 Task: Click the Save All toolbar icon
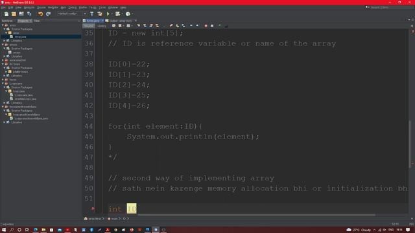[29, 14]
